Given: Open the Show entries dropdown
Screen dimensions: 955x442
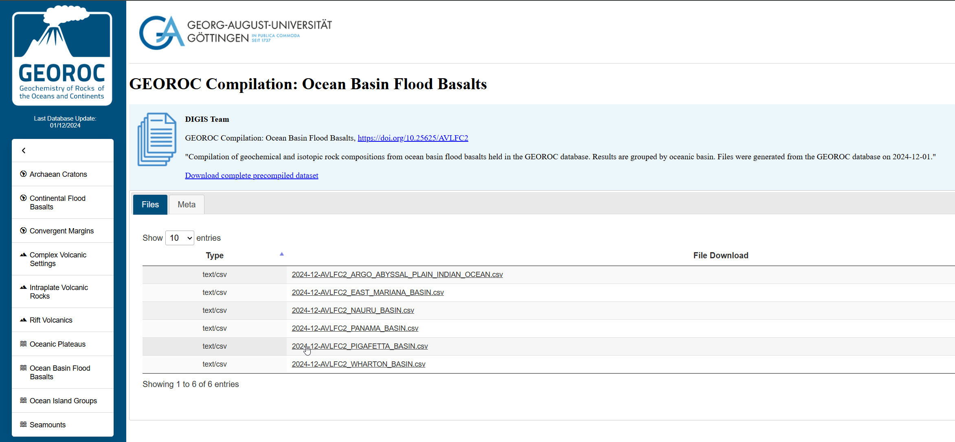Looking at the screenshot, I should [180, 238].
